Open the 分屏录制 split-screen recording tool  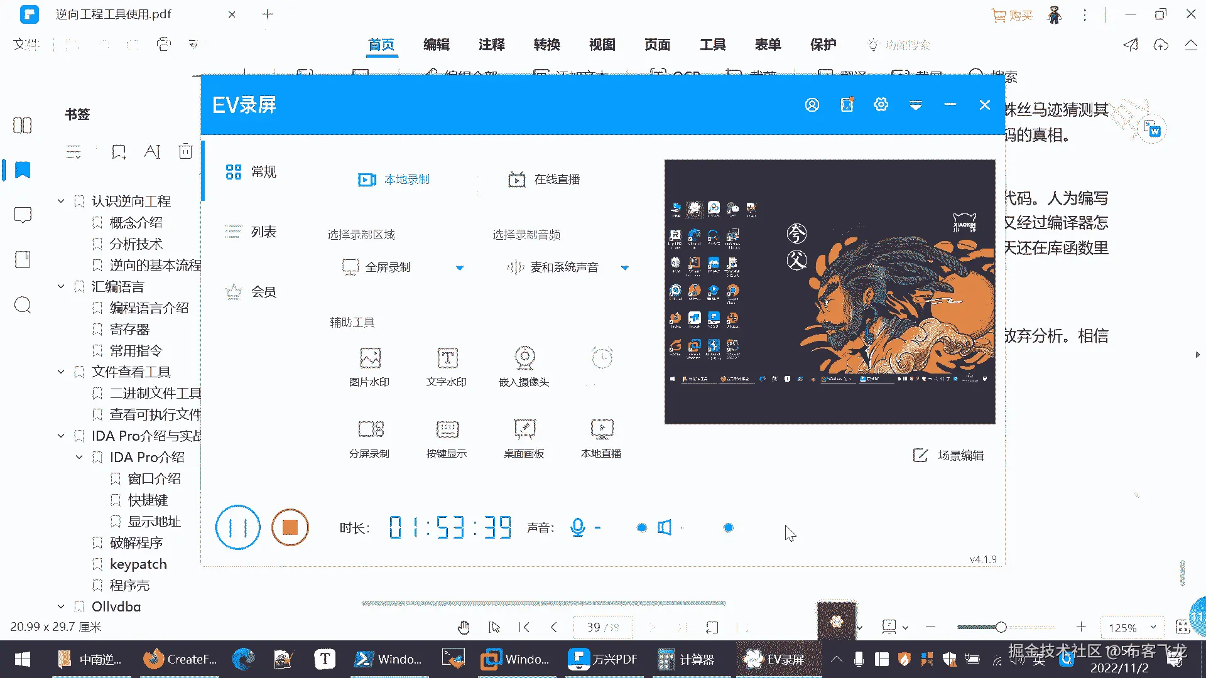tap(370, 429)
